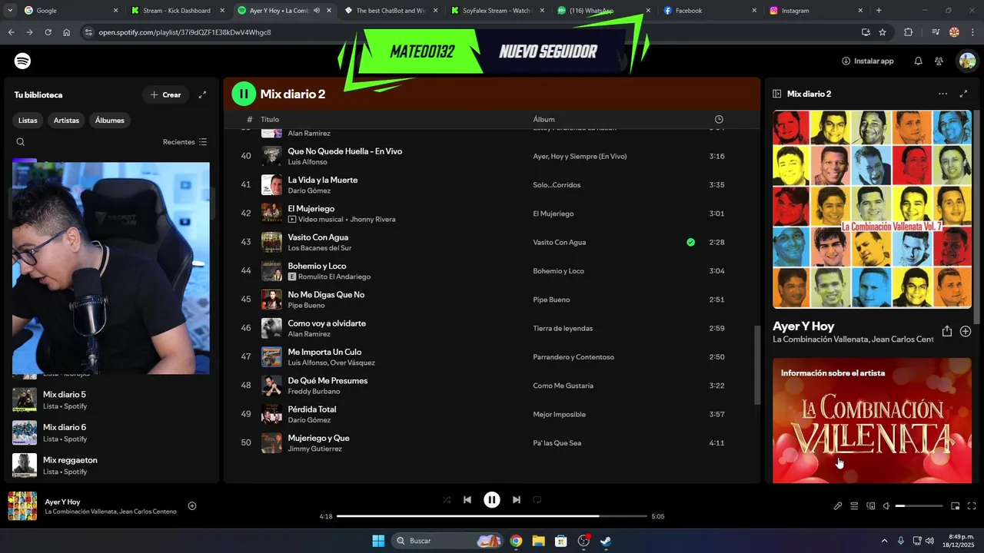Open the mini player

pyautogui.click(x=956, y=506)
